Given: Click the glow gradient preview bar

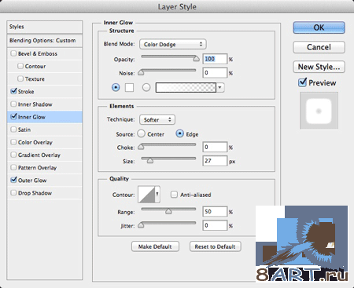Looking at the screenshot, I should click(x=186, y=87).
